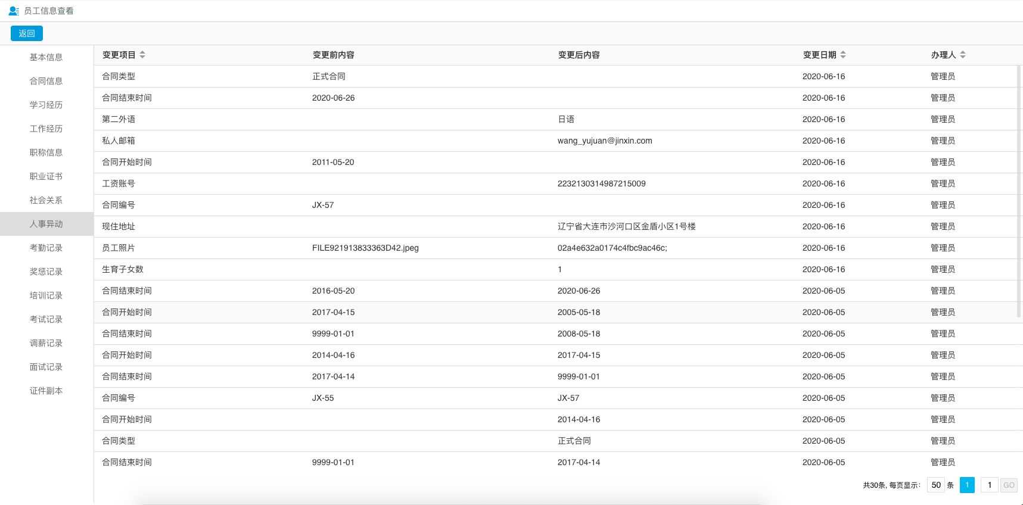Open 考勤记录 from sidebar
This screenshot has width=1023, height=505.
[x=46, y=248]
